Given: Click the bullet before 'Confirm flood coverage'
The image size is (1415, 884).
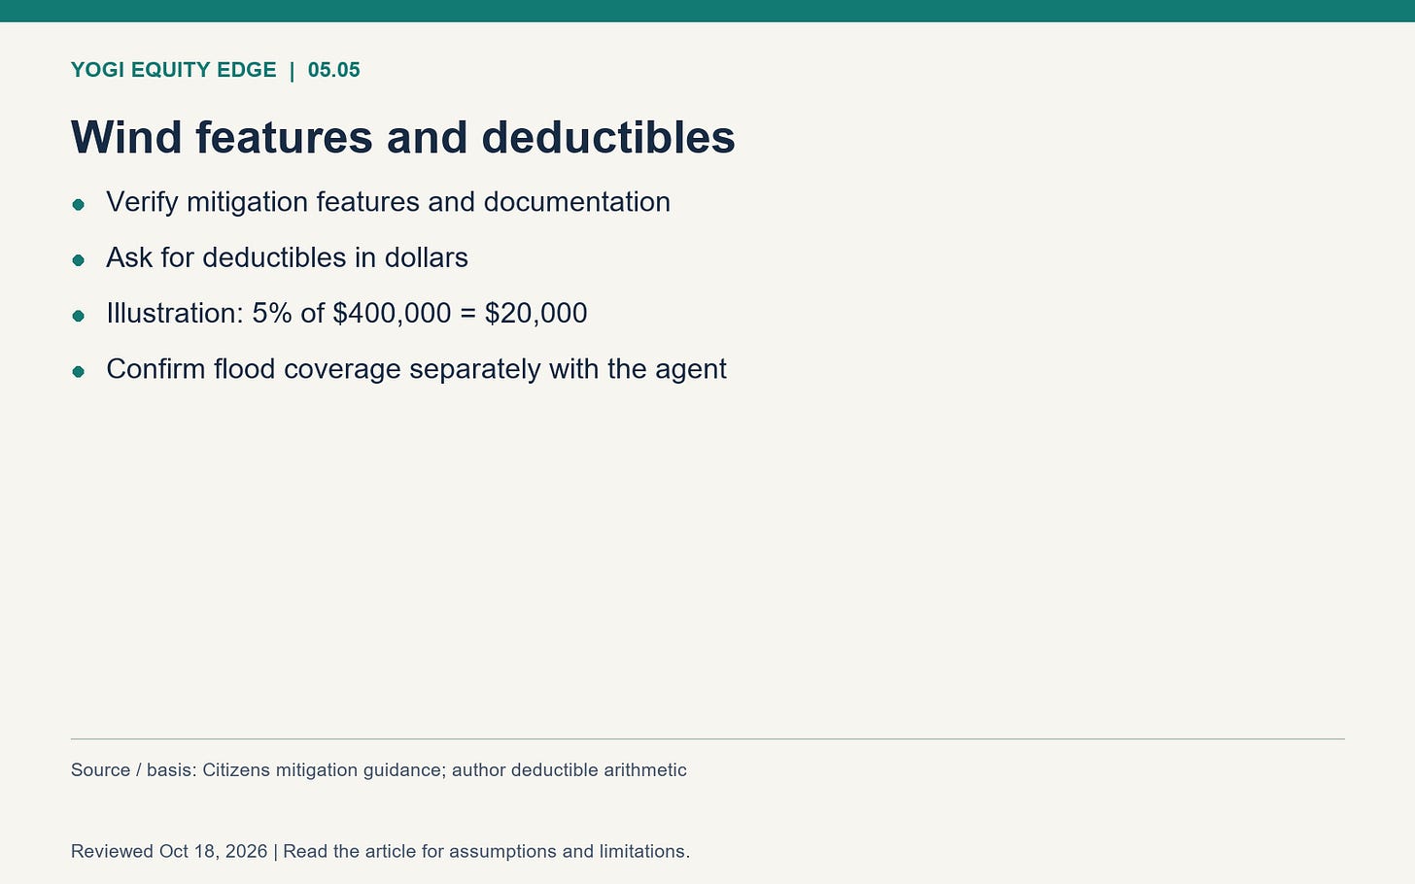Looking at the screenshot, I should pos(78,371).
